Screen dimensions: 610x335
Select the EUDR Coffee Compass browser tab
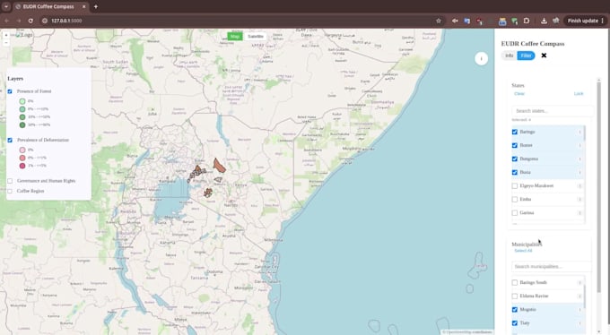tap(50, 6)
